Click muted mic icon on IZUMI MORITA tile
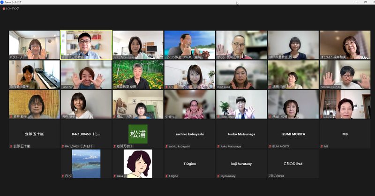 point(270,146)
